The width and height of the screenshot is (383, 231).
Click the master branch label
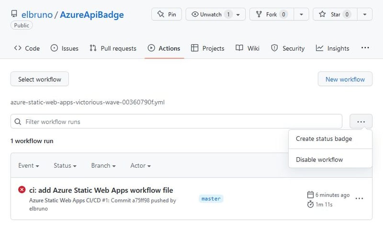(x=211, y=199)
